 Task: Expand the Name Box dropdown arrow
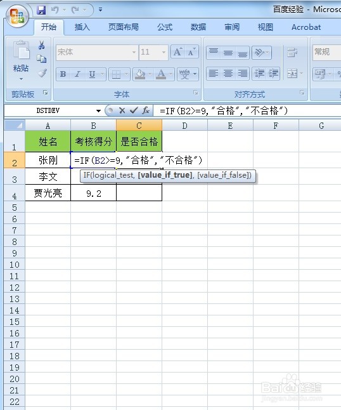coord(98,110)
